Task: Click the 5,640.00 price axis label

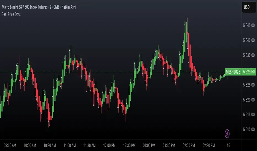Action: point(249,40)
